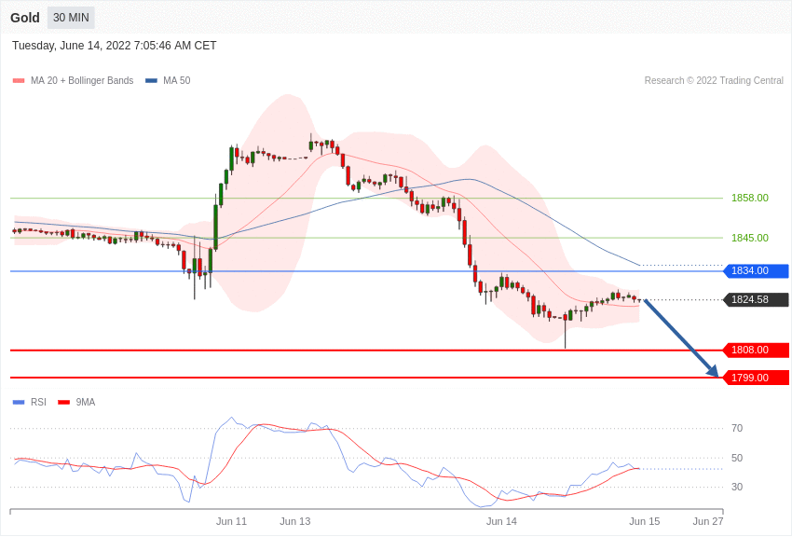Toggle the MA 20 + Bollinger Bands label
The image size is (792, 537).
coord(82,81)
